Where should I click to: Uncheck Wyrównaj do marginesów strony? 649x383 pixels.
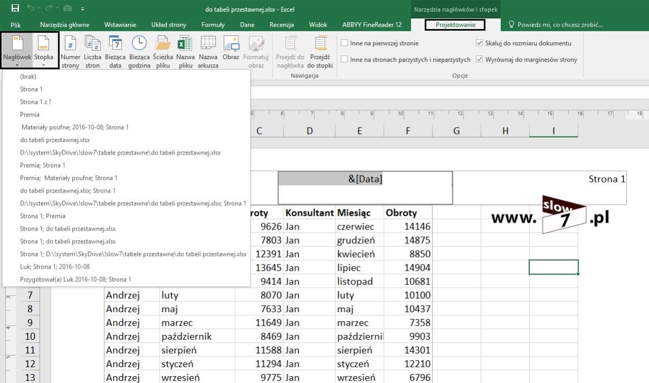pyautogui.click(x=479, y=60)
